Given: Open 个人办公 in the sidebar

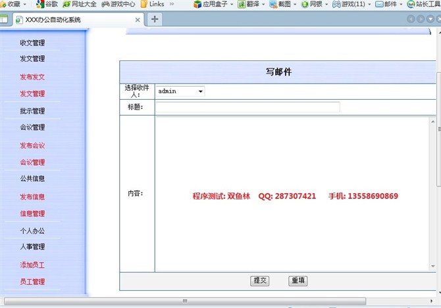Looking at the screenshot, I should tap(32, 231).
